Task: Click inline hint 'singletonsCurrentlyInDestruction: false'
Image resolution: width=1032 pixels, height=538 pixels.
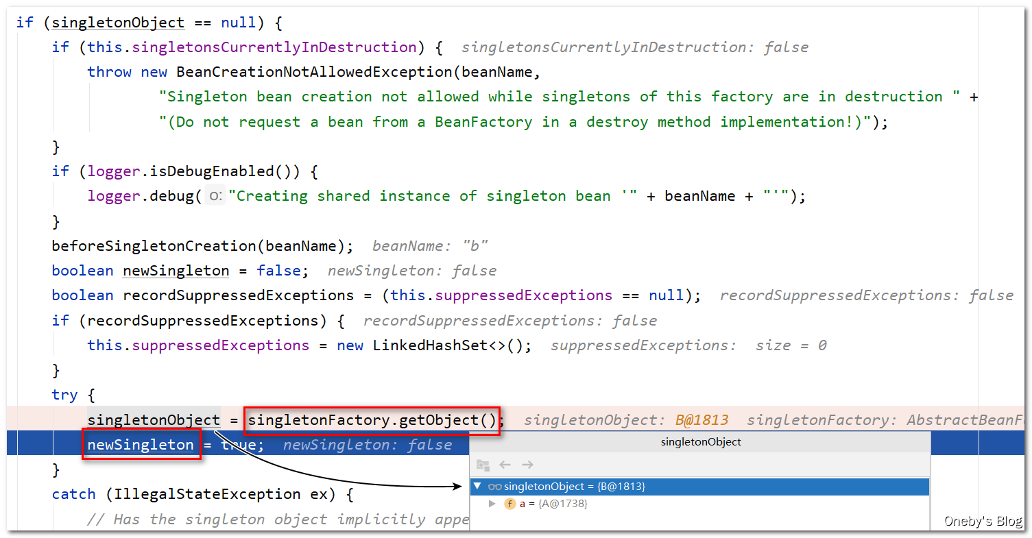Action: [635, 47]
